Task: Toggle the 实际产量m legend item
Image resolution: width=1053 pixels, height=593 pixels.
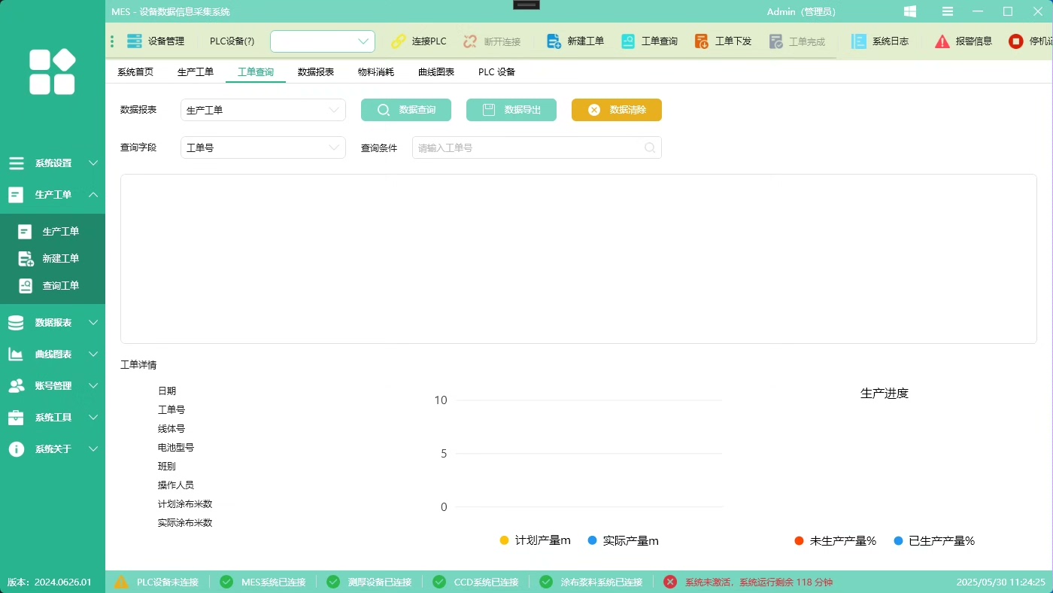Action: click(x=624, y=540)
